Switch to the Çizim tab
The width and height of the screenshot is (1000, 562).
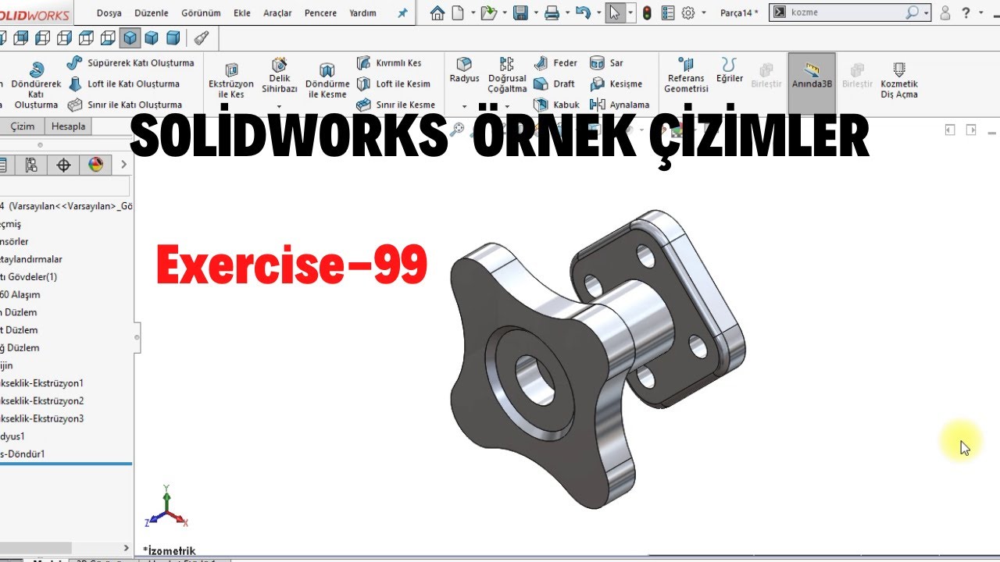[x=22, y=126]
